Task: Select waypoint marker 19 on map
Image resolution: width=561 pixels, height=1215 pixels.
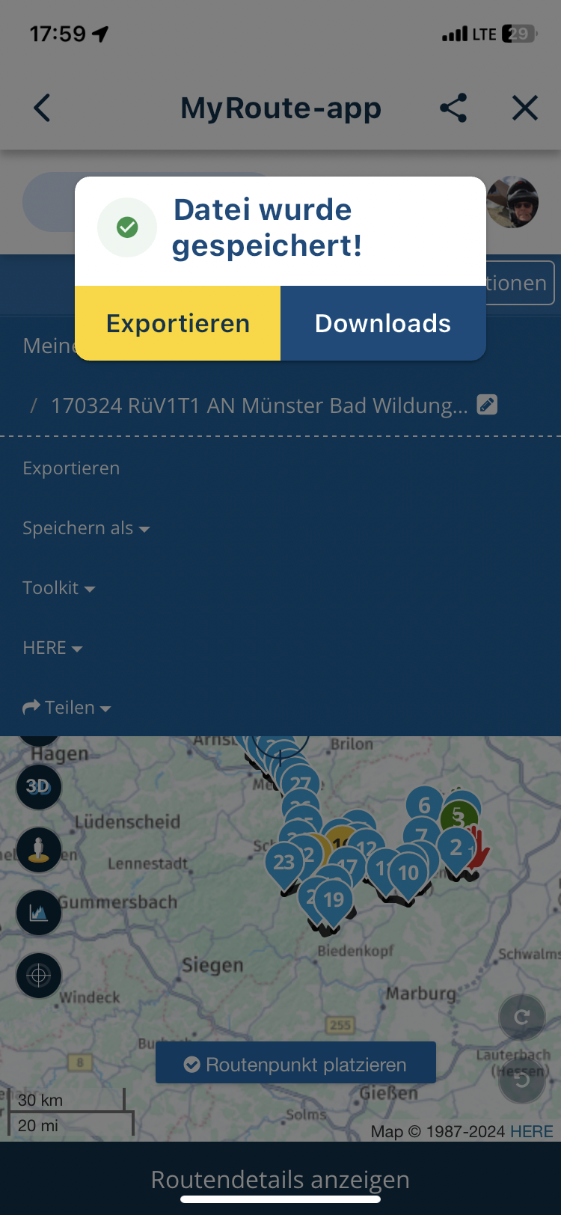Action: coord(334,899)
